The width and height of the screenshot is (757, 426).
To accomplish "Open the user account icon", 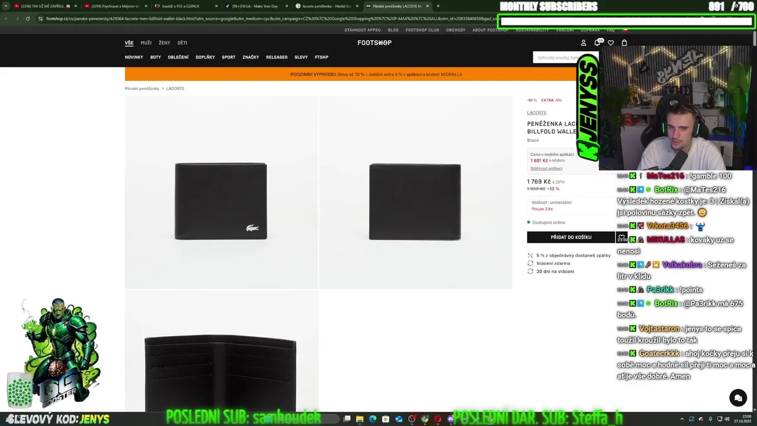I will pos(583,43).
